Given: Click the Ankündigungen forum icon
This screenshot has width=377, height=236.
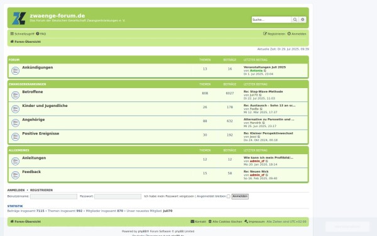Looking at the screenshot, I should [x=15, y=70].
